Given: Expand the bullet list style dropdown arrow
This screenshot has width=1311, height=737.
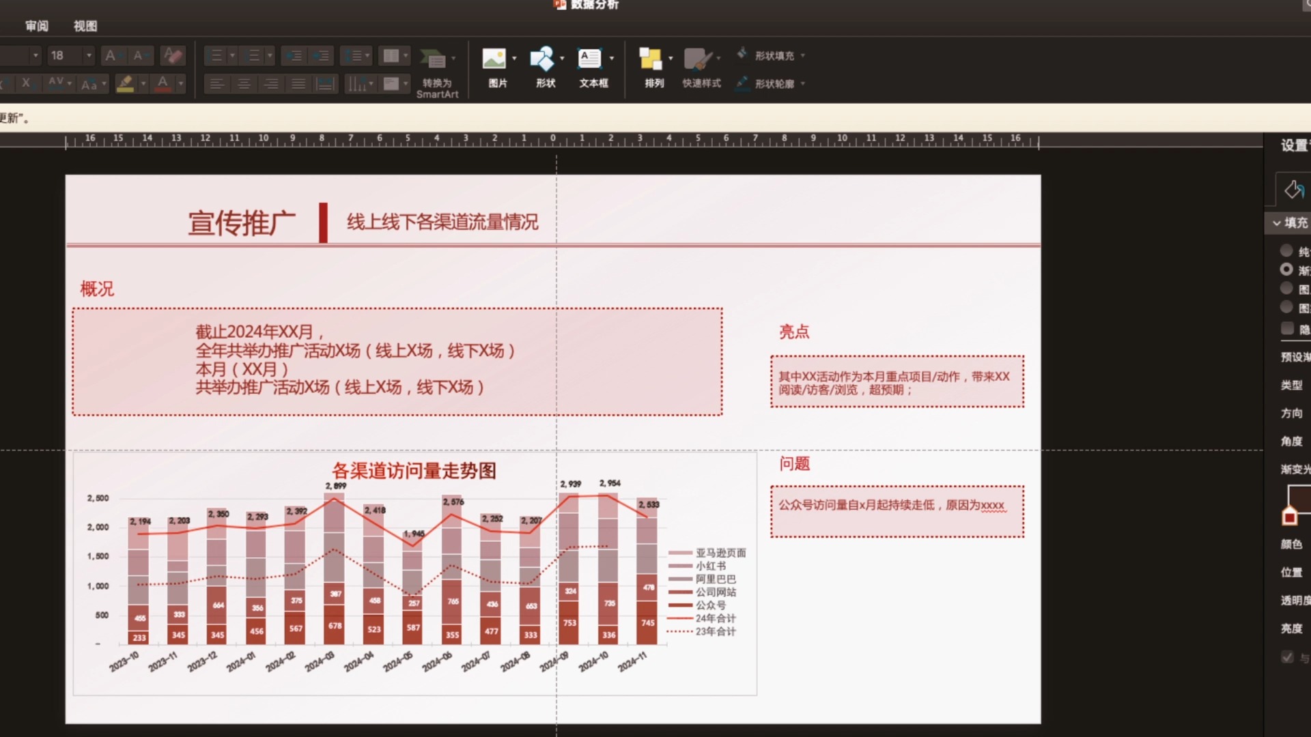Looking at the screenshot, I should pyautogui.click(x=232, y=55).
